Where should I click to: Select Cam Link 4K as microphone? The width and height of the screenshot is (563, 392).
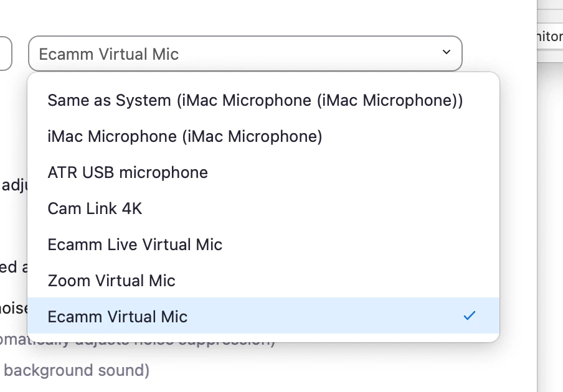coord(263,208)
